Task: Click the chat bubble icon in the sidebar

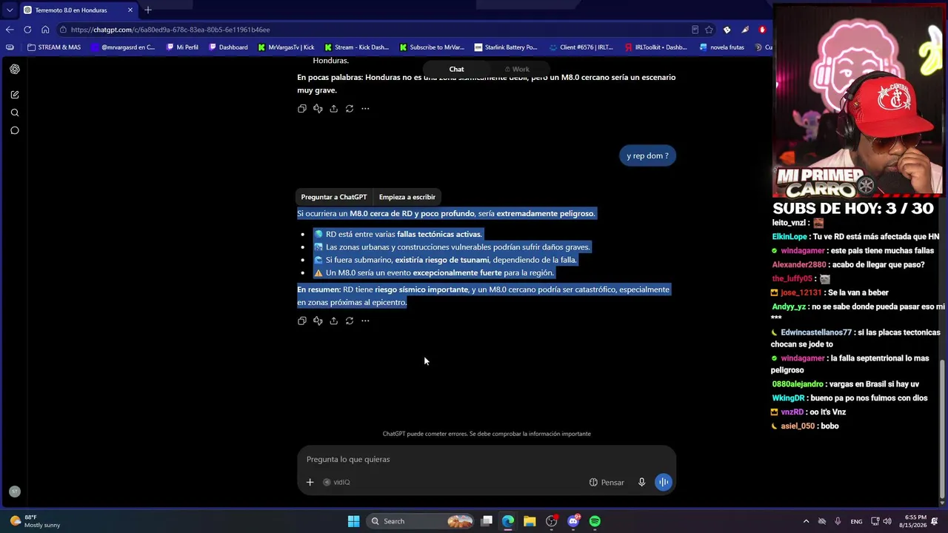Action: 15,130
